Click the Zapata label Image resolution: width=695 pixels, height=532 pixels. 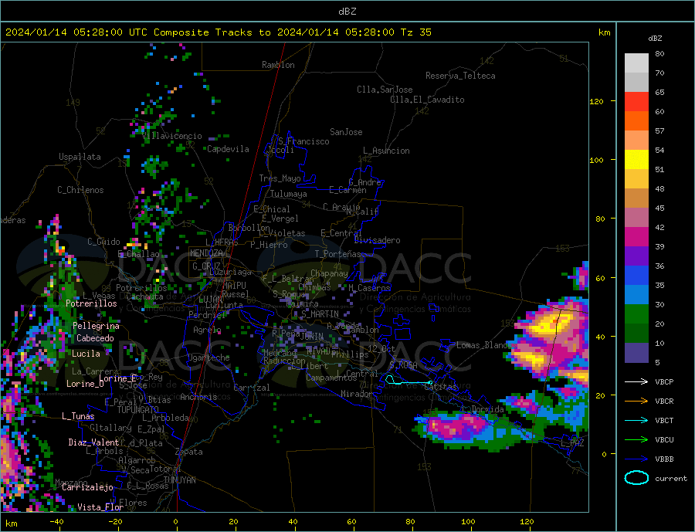coord(189,452)
